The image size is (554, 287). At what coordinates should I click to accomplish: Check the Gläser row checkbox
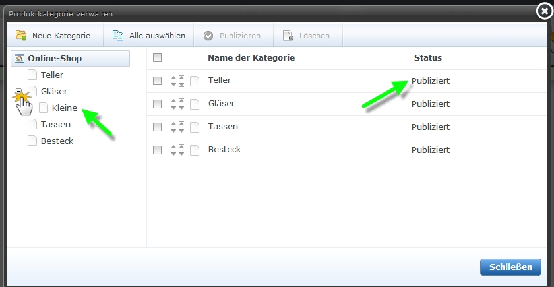157,104
